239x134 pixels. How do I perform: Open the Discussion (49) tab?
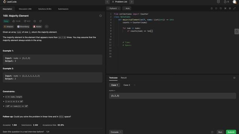(x=25, y=9)
